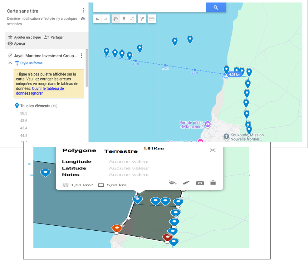Undo the last map edit
This screenshot has width=308, height=260.
(97, 19)
